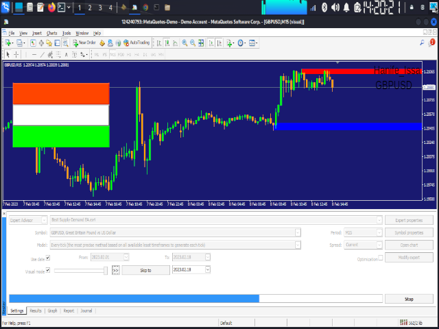
Task: Open the Tools menu
Action: 67,33
